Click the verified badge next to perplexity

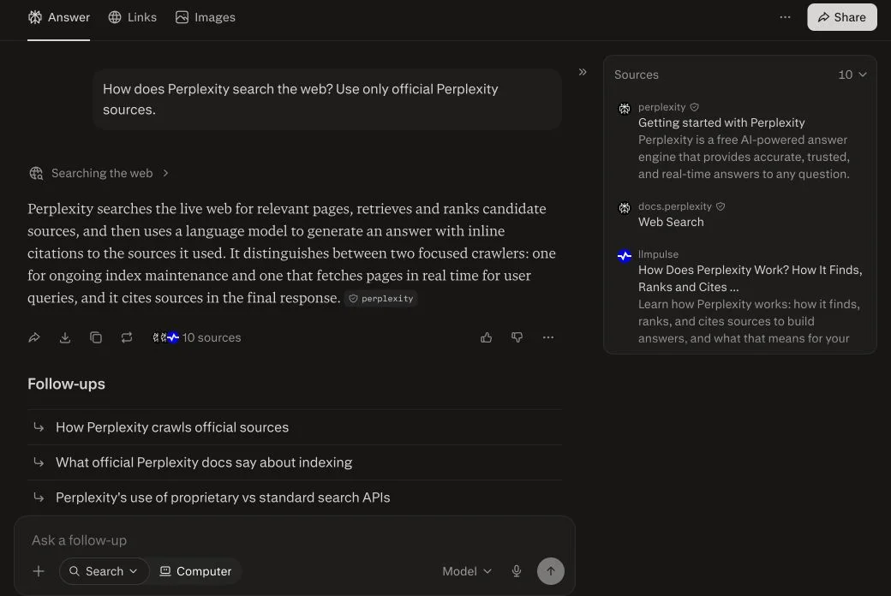point(695,107)
